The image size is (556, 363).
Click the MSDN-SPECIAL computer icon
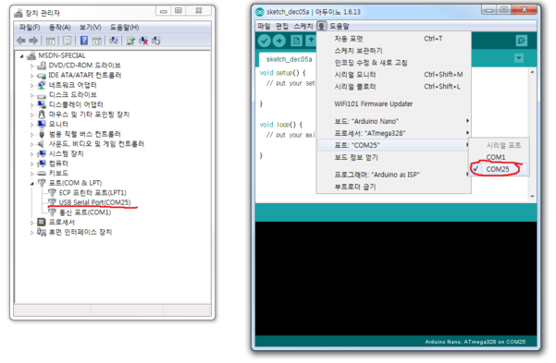coord(31,55)
